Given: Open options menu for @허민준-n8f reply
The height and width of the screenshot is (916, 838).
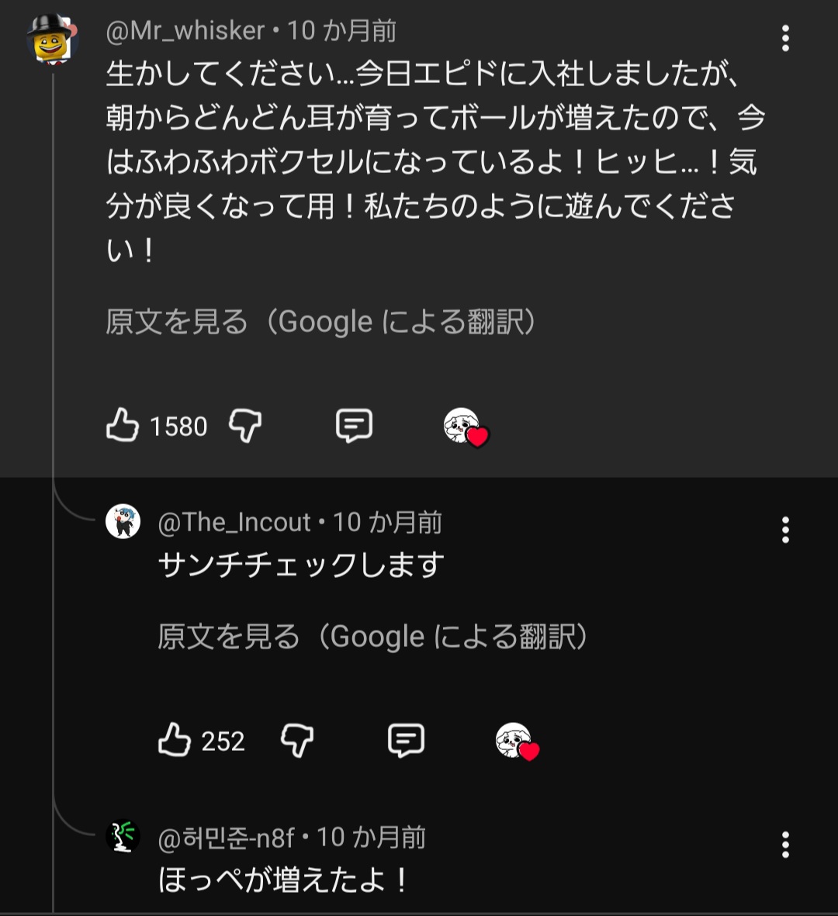Looking at the screenshot, I should 785,845.
